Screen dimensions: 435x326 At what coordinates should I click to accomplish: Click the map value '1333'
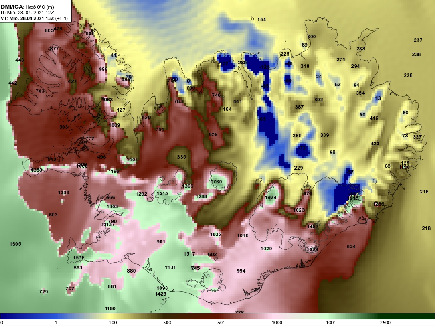click(64, 193)
